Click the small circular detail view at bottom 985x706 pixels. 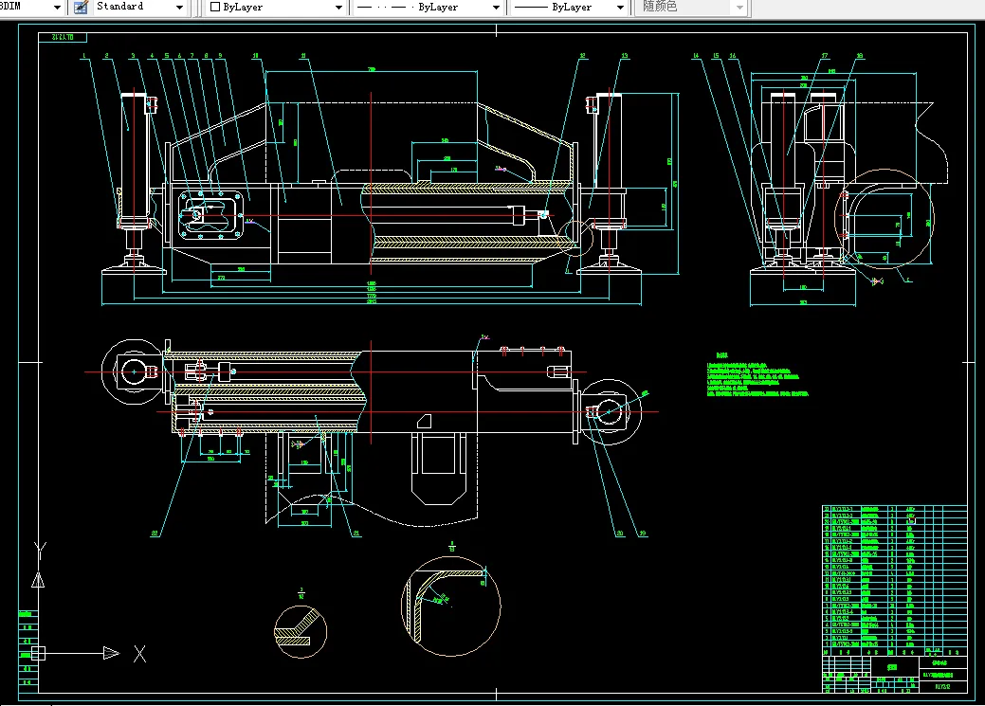click(301, 632)
